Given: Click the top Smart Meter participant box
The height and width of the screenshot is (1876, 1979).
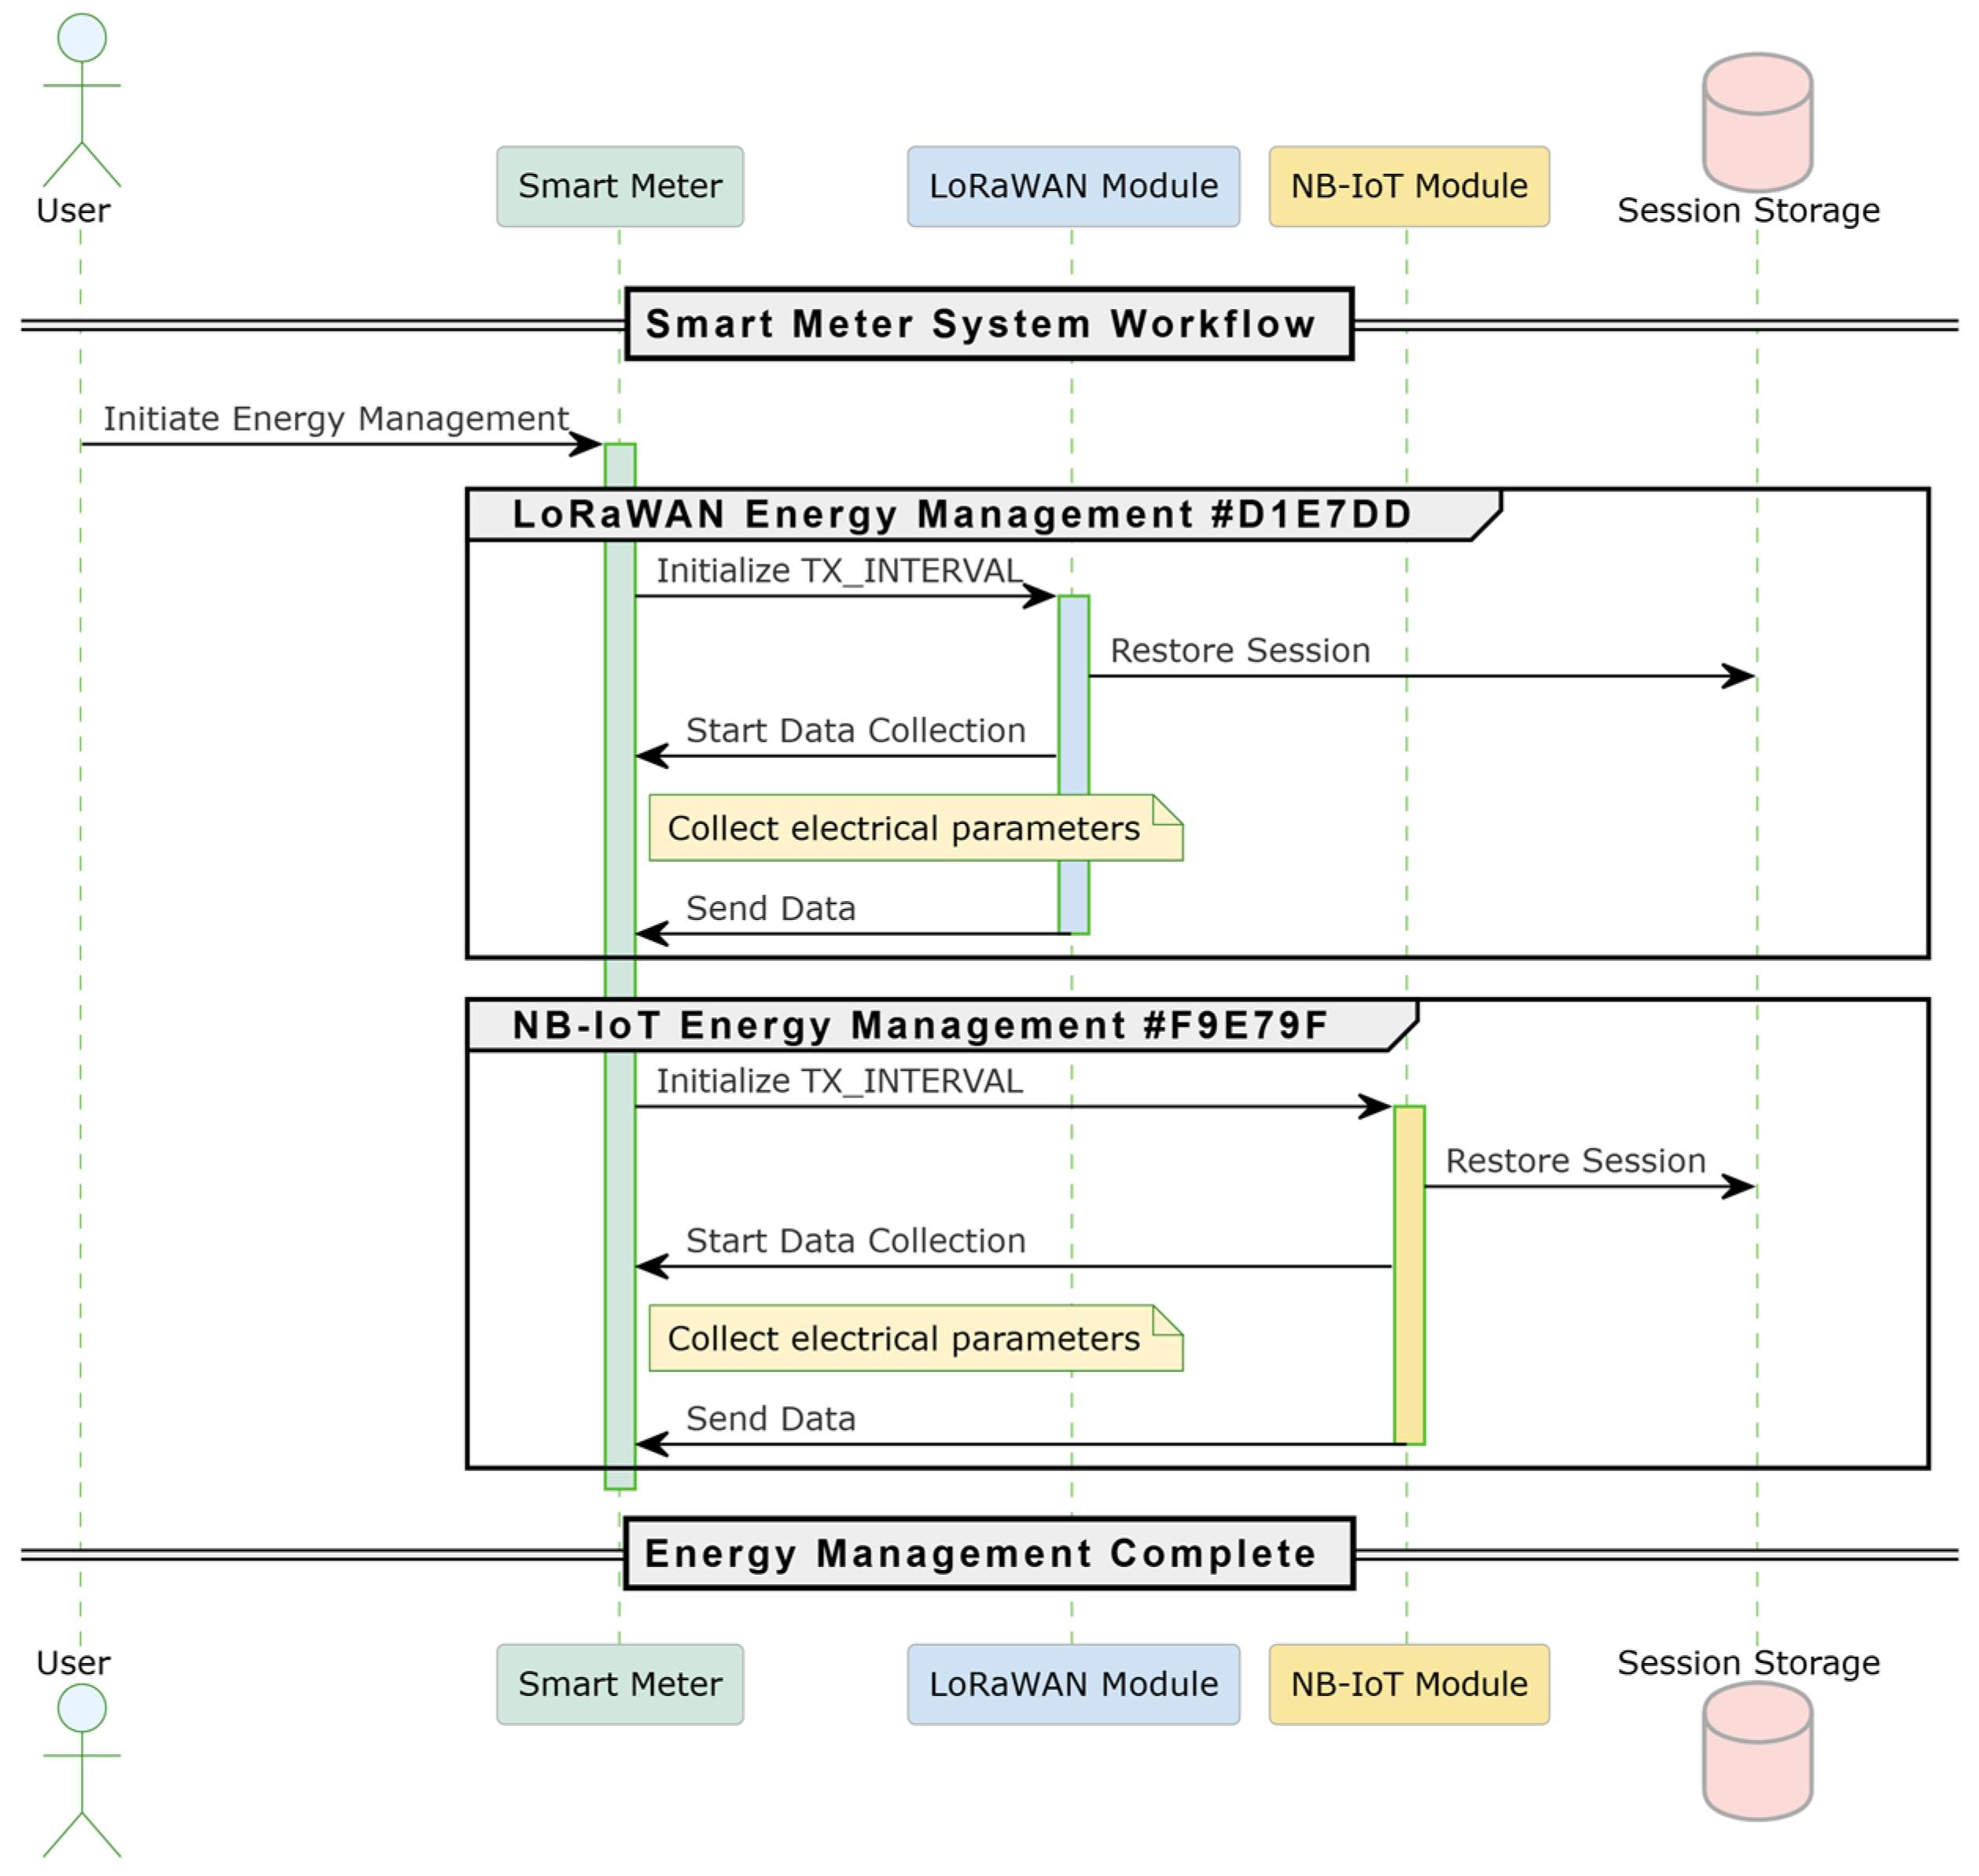Looking at the screenshot, I should pos(619,186).
